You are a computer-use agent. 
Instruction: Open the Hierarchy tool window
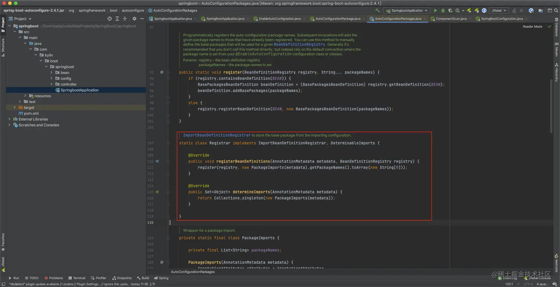click(x=556, y=72)
